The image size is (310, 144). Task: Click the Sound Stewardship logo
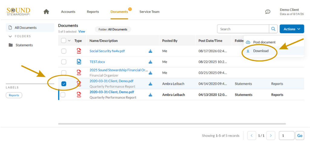click(x=18, y=12)
